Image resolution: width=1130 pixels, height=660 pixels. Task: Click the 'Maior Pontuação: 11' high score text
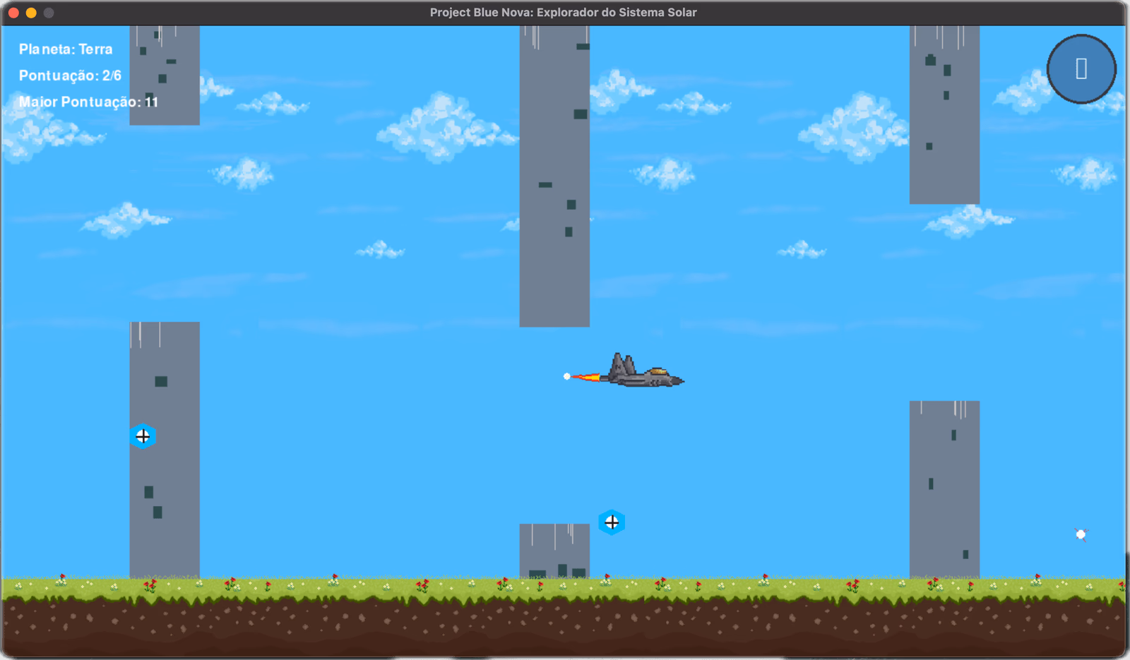pyautogui.click(x=88, y=102)
